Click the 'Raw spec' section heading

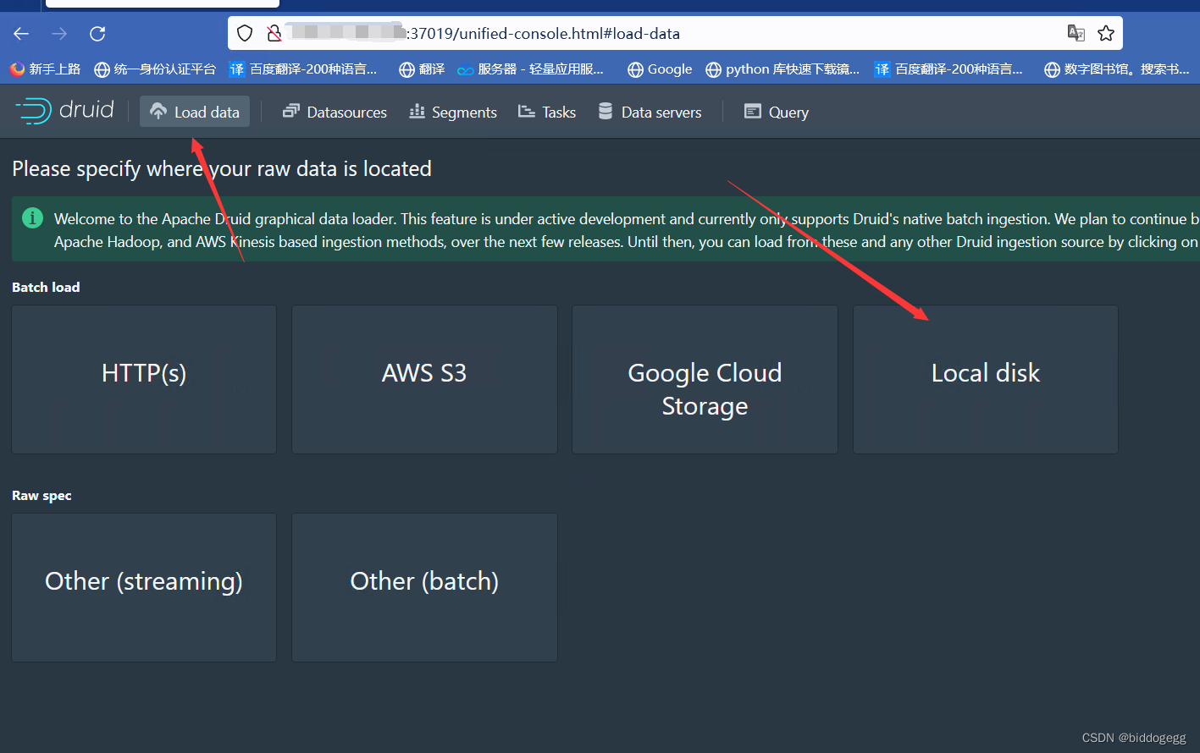[41, 495]
